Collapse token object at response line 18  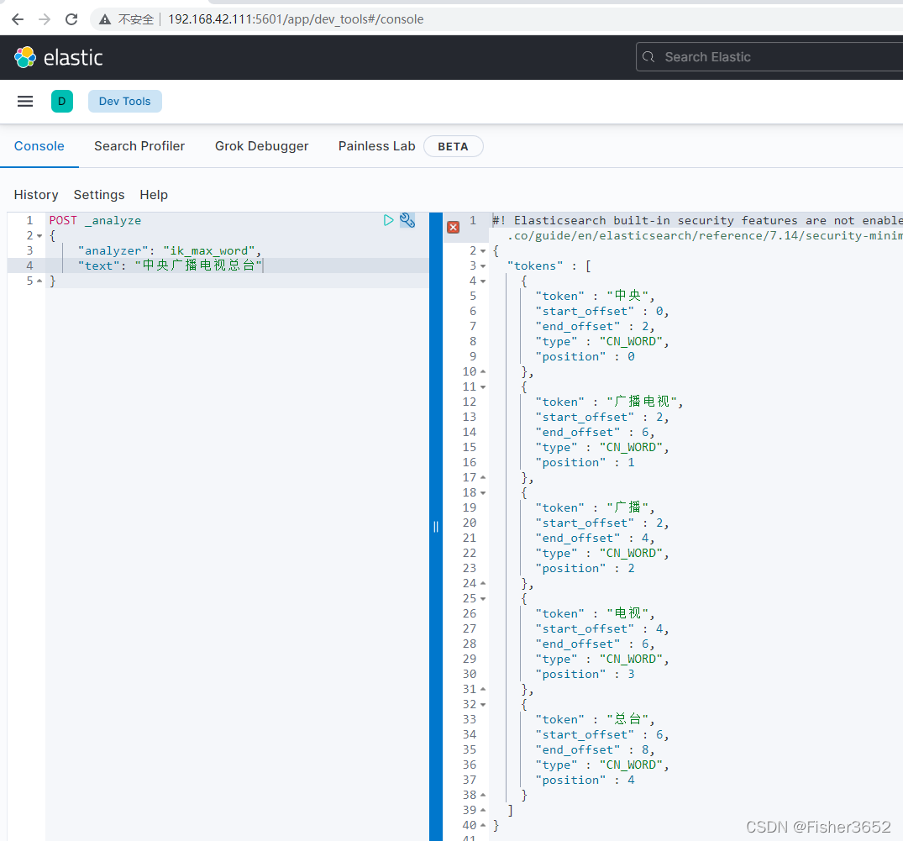coord(483,492)
